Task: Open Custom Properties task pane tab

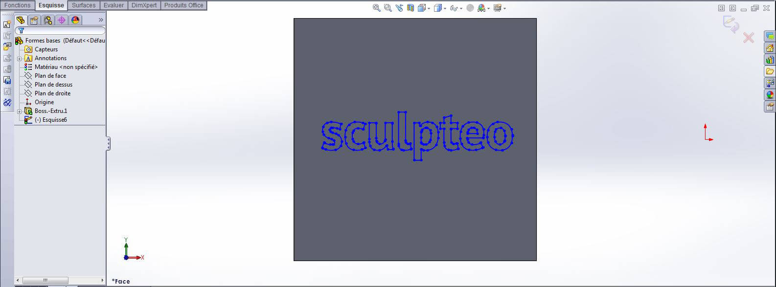Action: click(770, 107)
